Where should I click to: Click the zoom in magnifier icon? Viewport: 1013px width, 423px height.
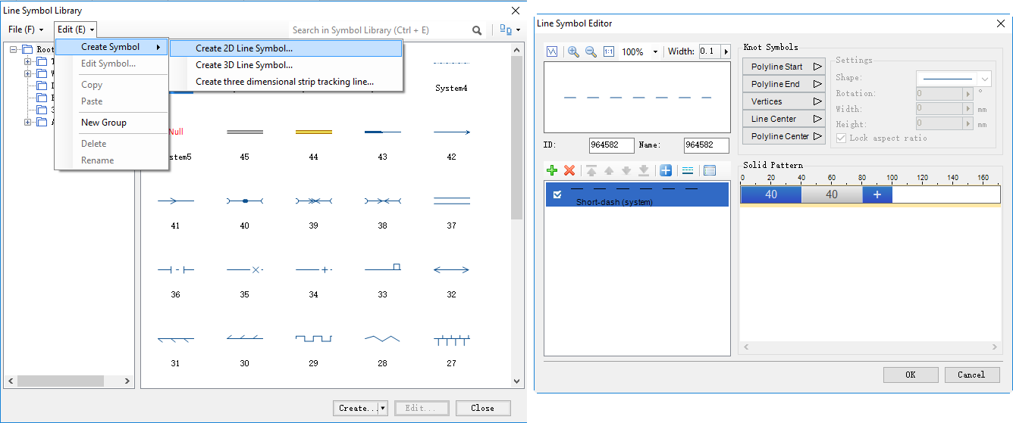pos(573,51)
